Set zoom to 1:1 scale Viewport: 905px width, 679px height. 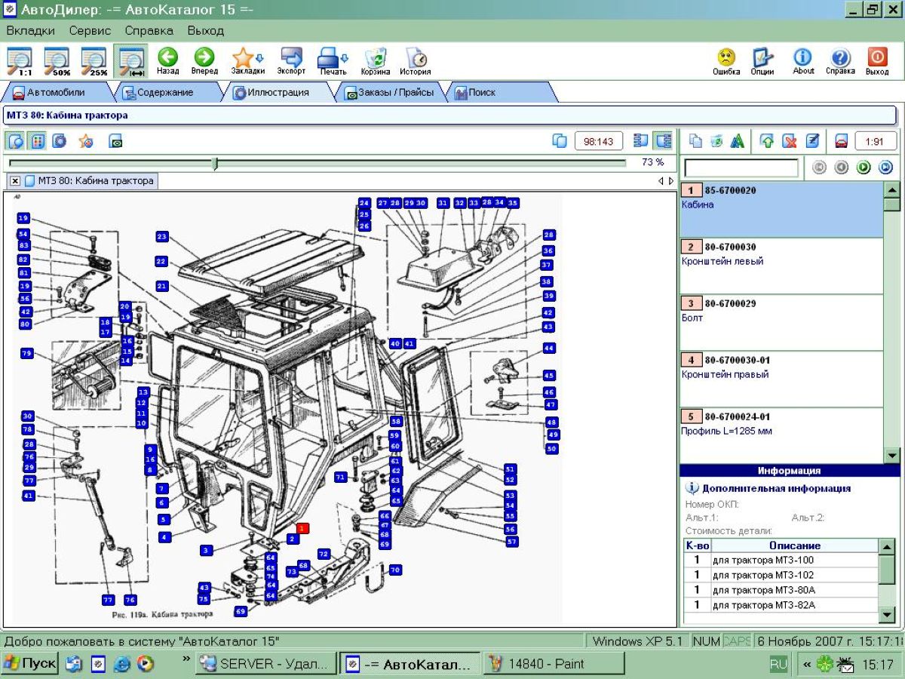pyautogui.click(x=20, y=61)
